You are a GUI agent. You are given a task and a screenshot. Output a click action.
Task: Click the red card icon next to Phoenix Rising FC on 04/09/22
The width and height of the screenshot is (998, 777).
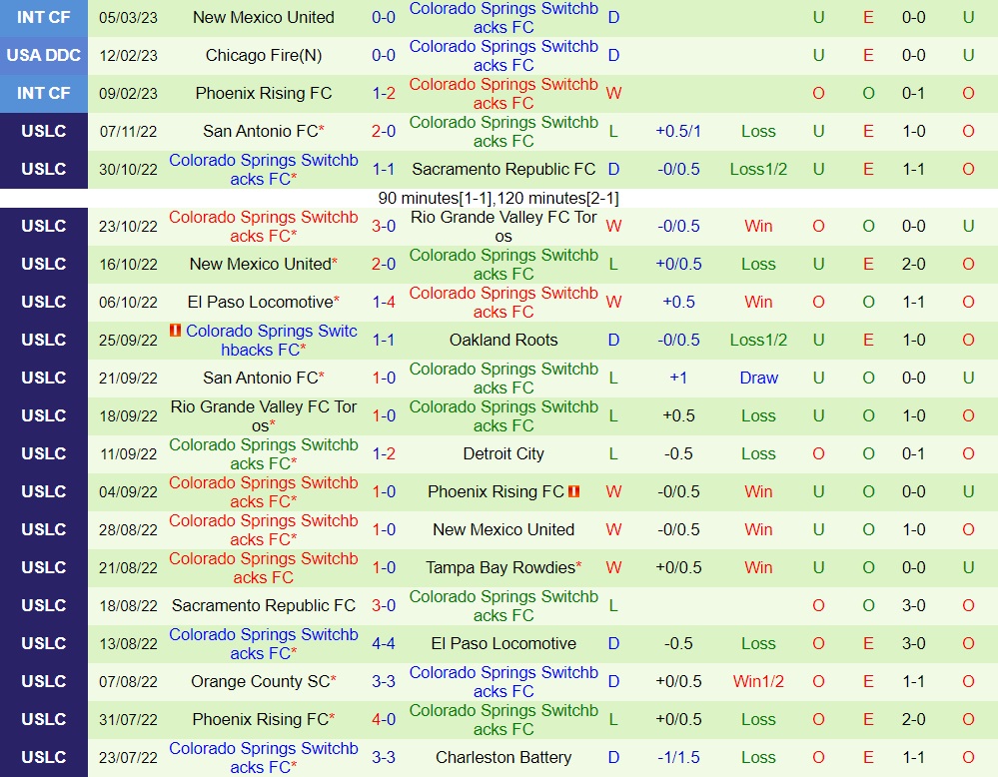(574, 491)
